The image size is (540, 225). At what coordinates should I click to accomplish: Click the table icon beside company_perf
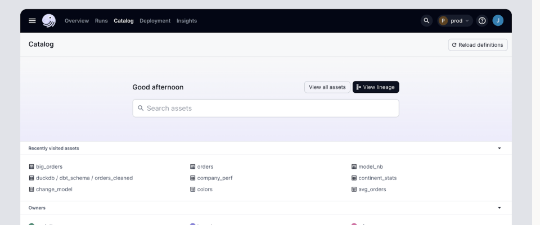tap(193, 178)
